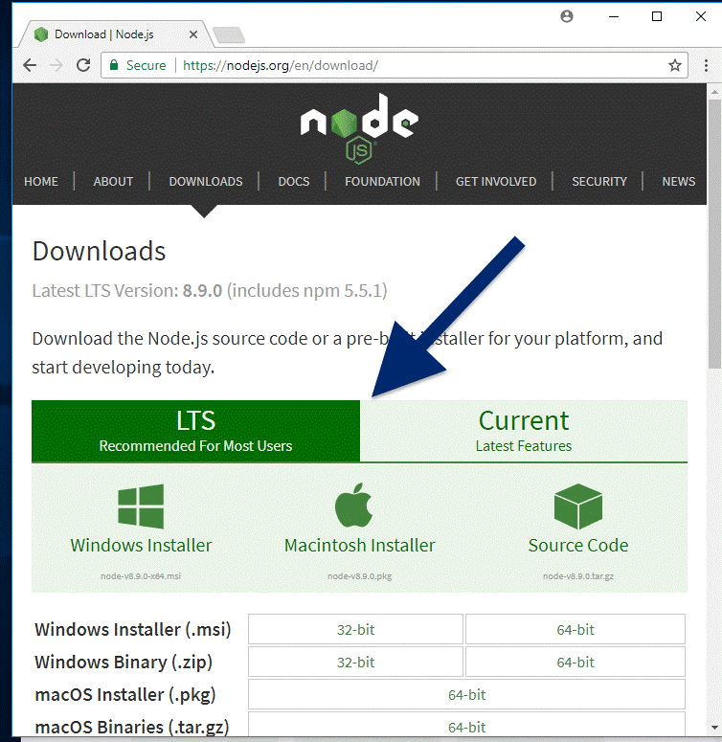The image size is (722, 742).
Task: Download 32-bit Windows Installer (.msi)
Action: point(355,629)
